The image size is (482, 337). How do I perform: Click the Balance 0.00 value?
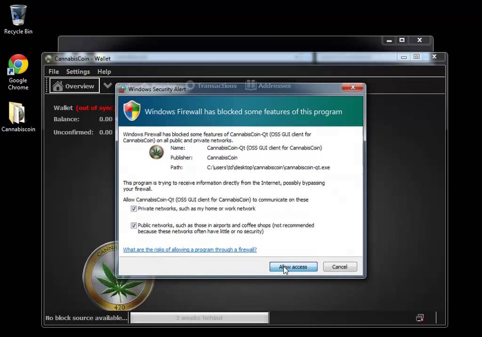[x=106, y=119]
